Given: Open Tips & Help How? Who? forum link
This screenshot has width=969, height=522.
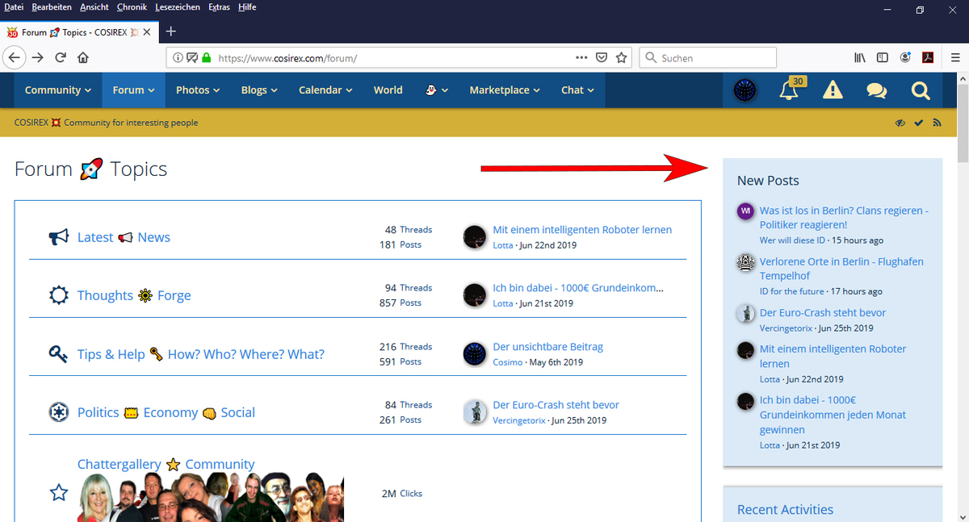Looking at the screenshot, I should [x=201, y=354].
